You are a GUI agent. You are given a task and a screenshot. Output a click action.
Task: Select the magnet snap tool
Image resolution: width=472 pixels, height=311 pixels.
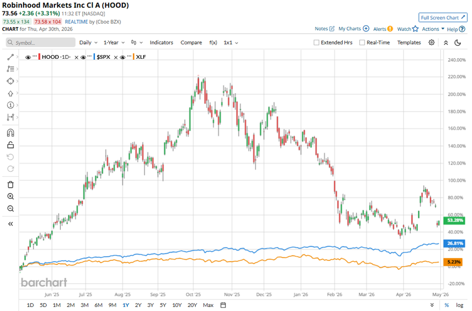coord(11,133)
